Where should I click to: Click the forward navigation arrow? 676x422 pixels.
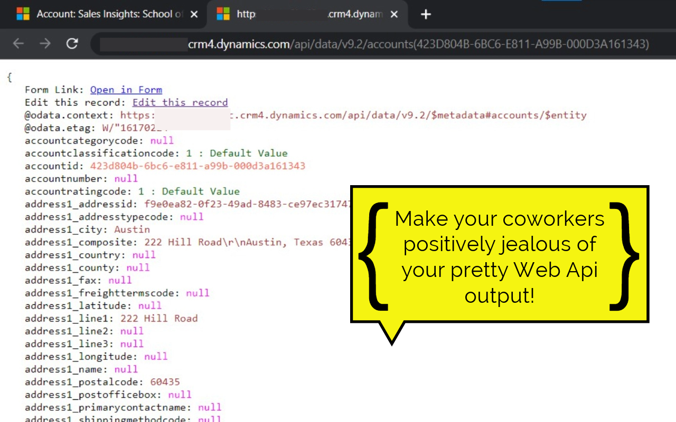44,44
